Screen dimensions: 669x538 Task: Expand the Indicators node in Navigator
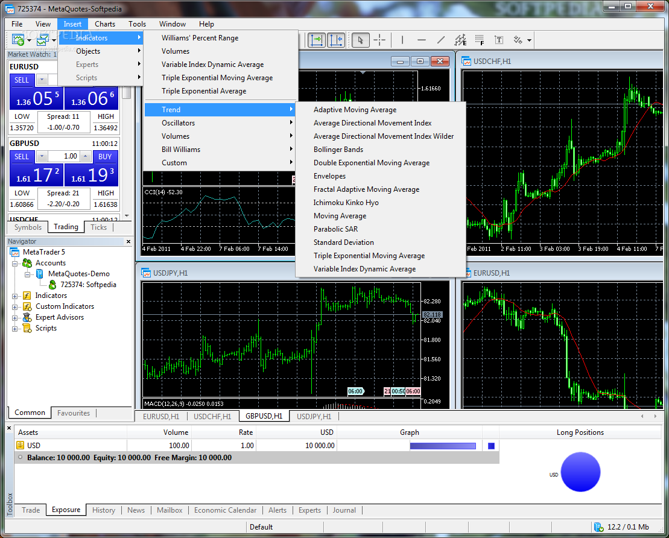click(x=14, y=296)
